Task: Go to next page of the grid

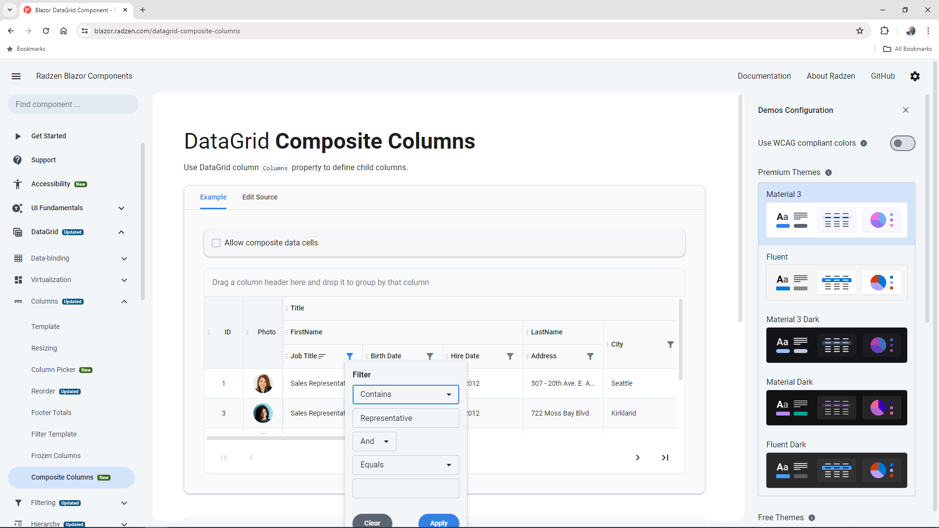Action: pyautogui.click(x=638, y=458)
